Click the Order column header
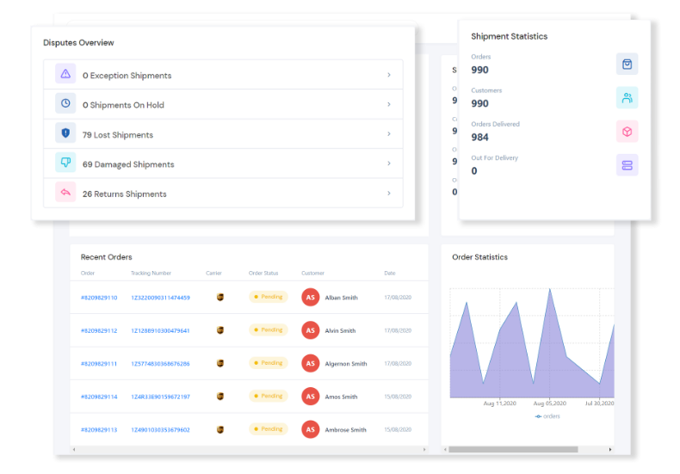The width and height of the screenshot is (680, 474). (88, 273)
